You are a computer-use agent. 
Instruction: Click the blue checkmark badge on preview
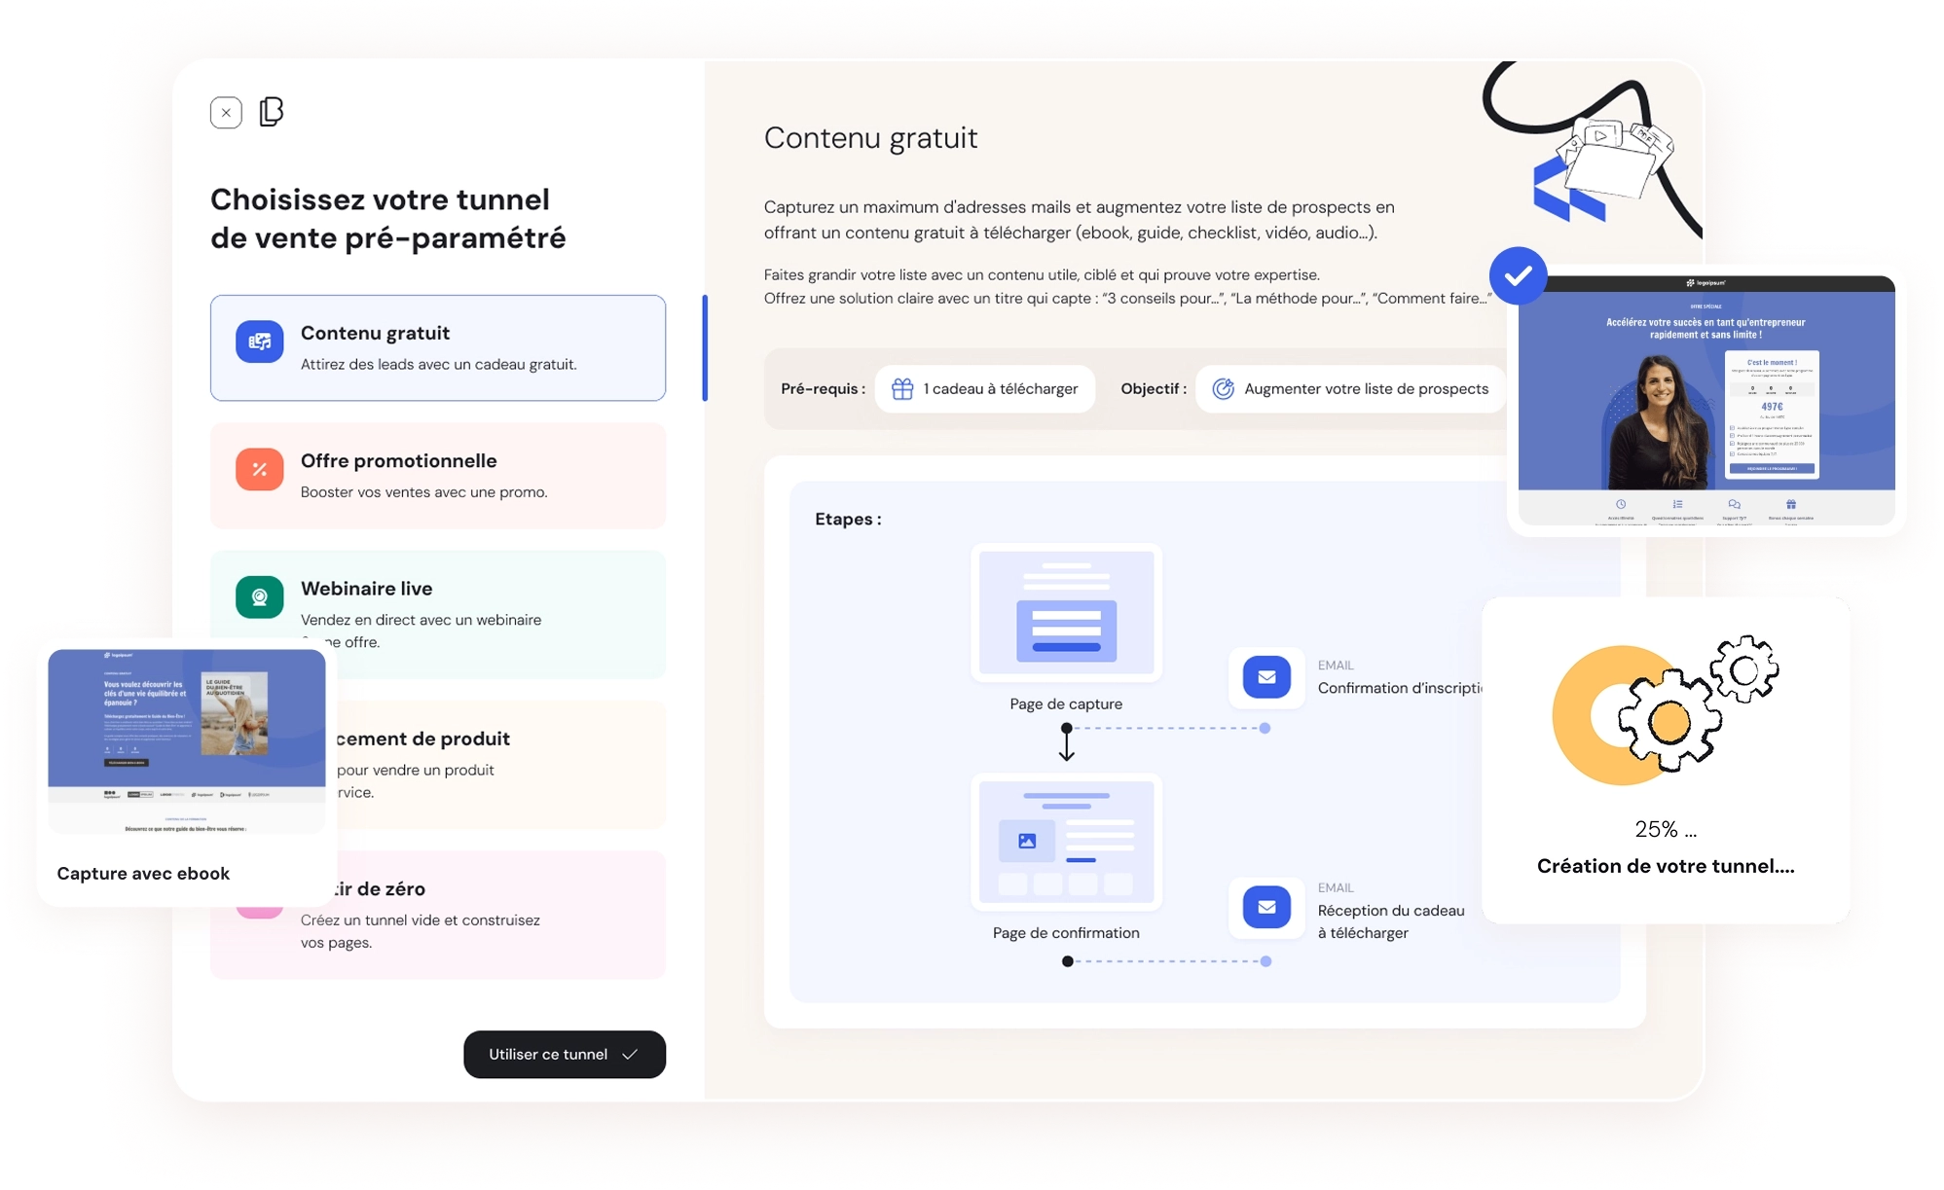tap(1518, 275)
